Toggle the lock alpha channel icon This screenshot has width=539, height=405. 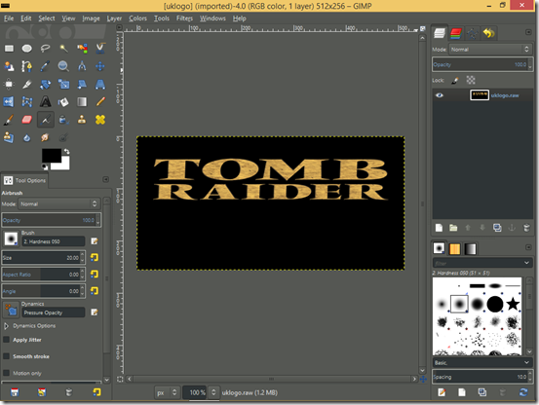(471, 80)
